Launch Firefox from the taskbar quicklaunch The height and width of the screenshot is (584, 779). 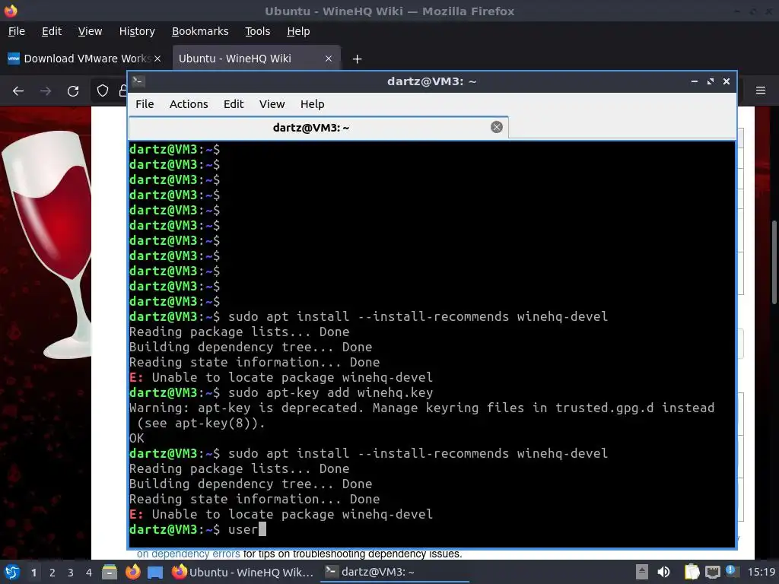[x=132, y=572]
